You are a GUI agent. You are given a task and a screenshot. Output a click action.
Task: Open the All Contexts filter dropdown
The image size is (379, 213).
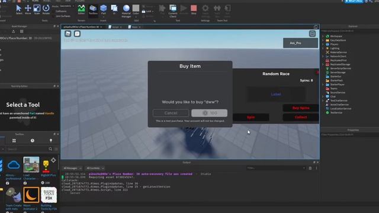pyautogui.click(x=95, y=168)
